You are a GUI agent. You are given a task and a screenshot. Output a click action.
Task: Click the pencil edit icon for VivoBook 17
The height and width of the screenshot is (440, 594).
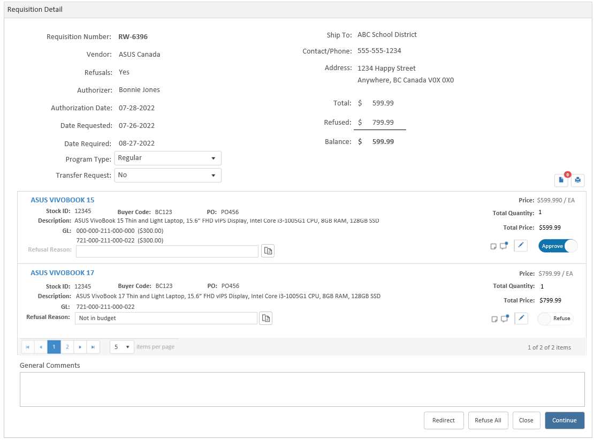[521, 318]
